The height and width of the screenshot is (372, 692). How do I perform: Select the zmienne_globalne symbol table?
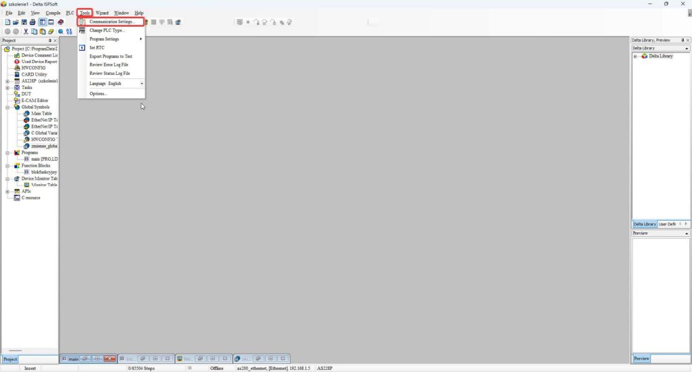pos(44,146)
